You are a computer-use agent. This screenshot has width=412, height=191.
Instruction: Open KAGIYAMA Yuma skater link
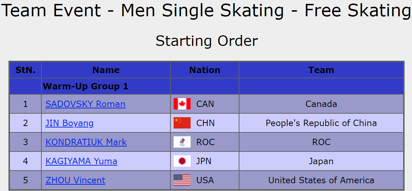click(81, 161)
